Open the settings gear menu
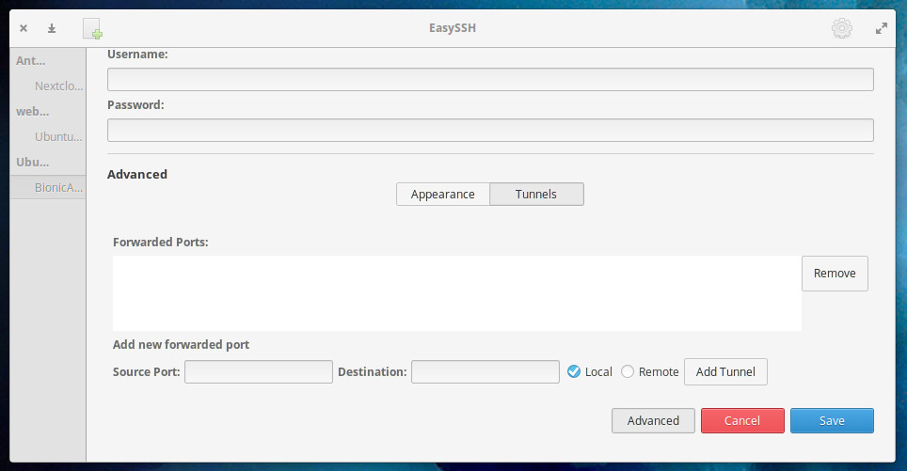This screenshot has height=471, width=907. point(841,28)
